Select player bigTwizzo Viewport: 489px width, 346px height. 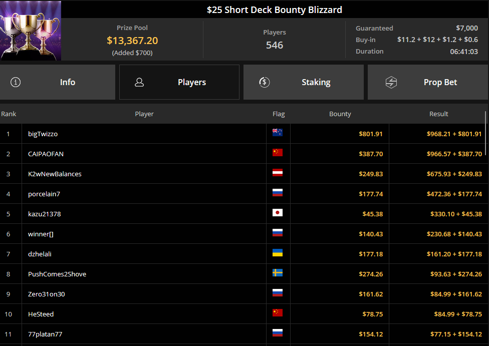point(43,134)
